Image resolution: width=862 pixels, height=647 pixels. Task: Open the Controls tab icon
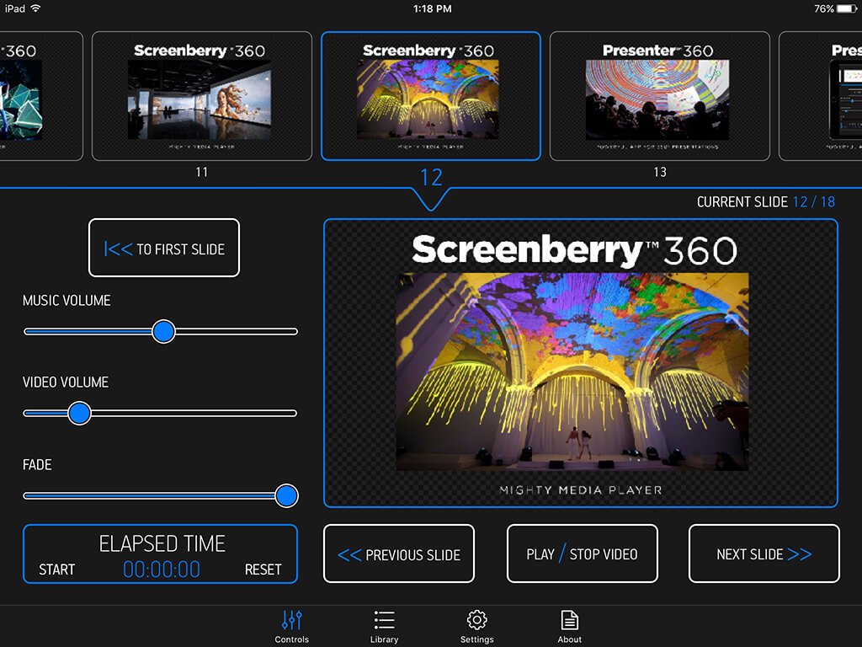point(291,626)
